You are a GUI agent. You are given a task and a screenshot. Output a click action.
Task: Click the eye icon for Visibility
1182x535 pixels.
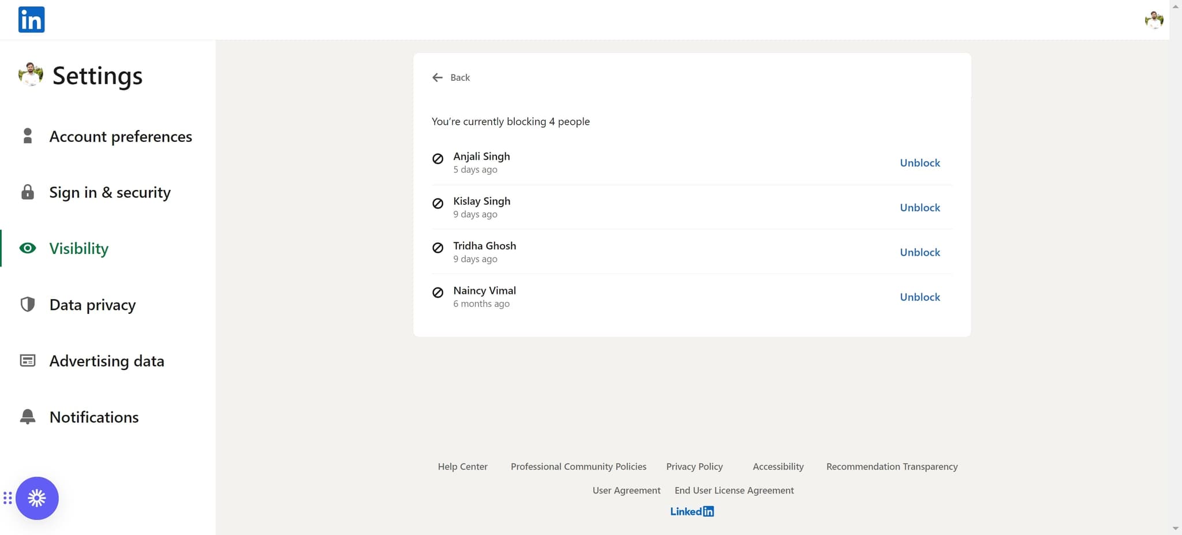pos(27,248)
